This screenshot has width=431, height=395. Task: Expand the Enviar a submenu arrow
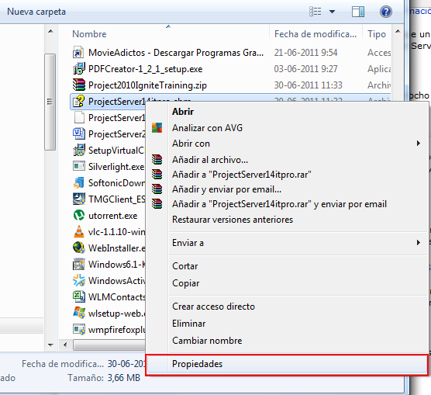pyautogui.click(x=418, y=242)
